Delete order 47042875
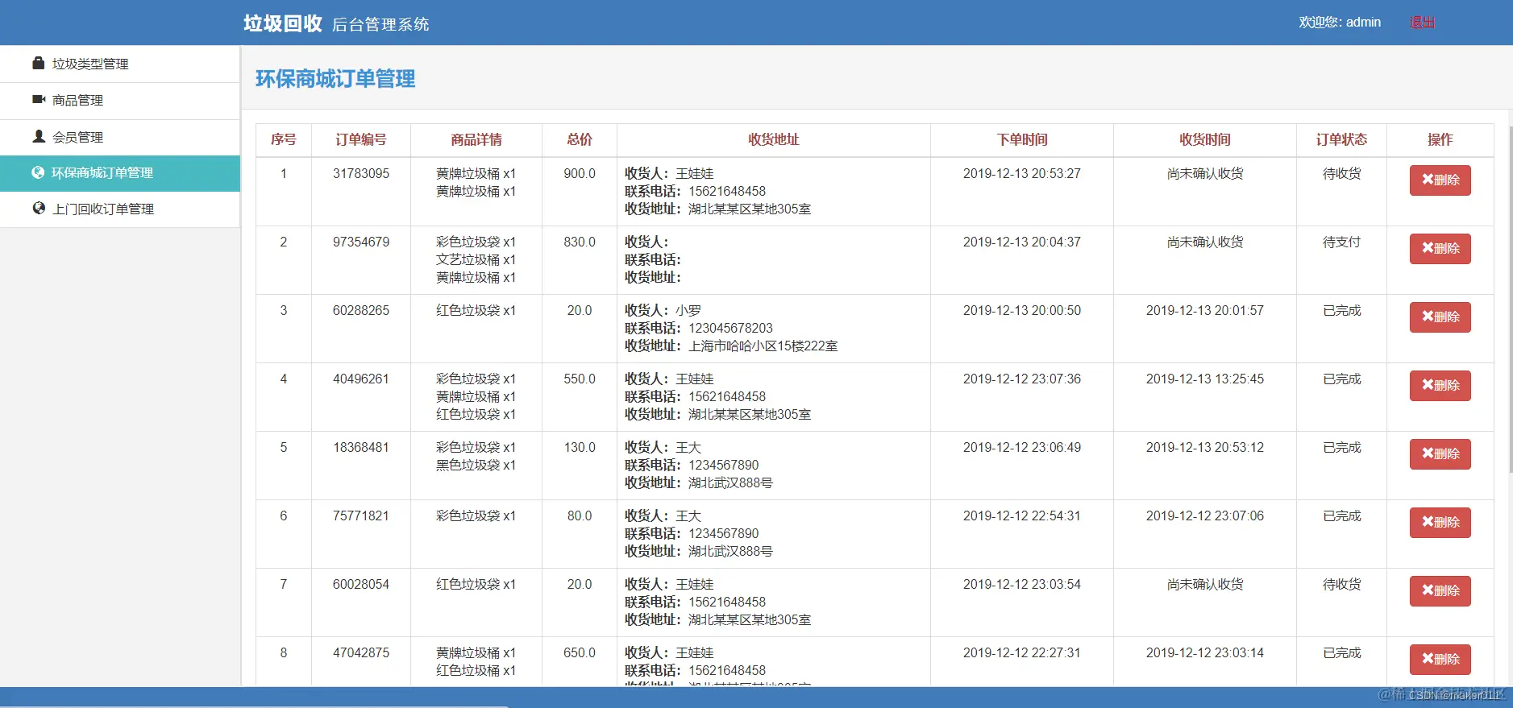This screenshot has height=708, width=1513. click(1440, 660)
